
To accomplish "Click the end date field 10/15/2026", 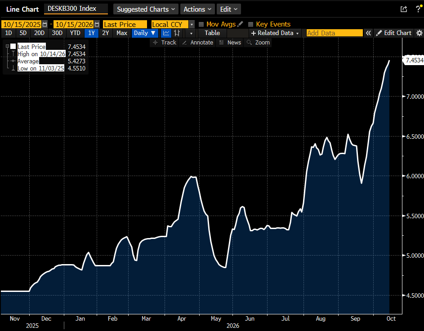I will click(x=74, y=24).
